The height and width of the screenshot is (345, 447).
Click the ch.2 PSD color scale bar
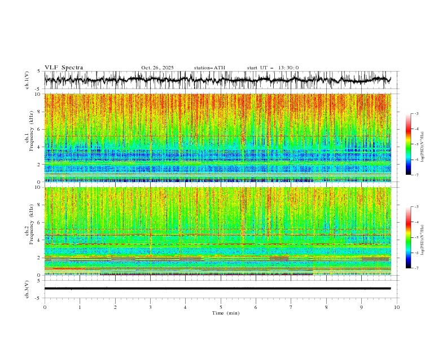(408, 237)
